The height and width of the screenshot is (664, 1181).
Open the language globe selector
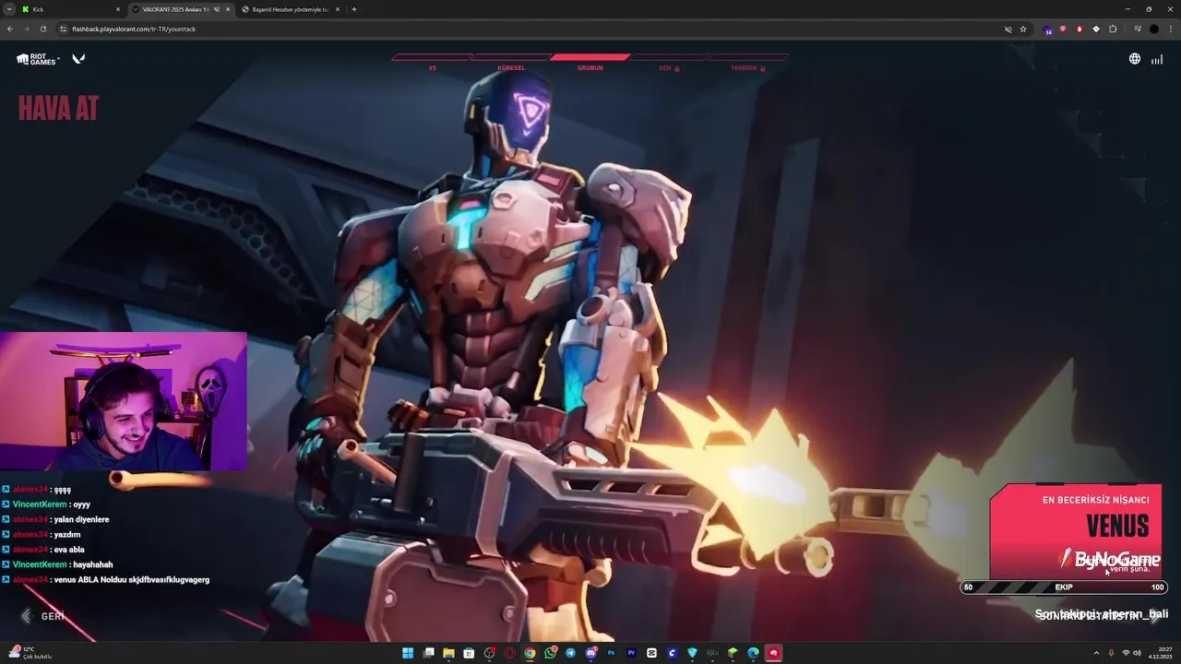click(1135, 59)
